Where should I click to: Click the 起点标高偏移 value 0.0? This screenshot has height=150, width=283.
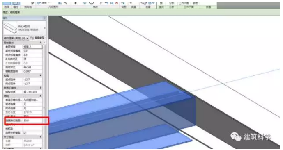click(32, 51)
